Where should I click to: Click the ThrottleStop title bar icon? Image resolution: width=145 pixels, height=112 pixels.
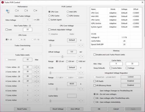pyautogui.click(x=3, y=2)
